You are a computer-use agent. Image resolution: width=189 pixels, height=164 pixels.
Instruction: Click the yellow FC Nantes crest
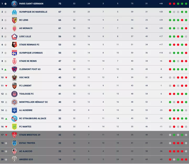(x=14, y=127)
